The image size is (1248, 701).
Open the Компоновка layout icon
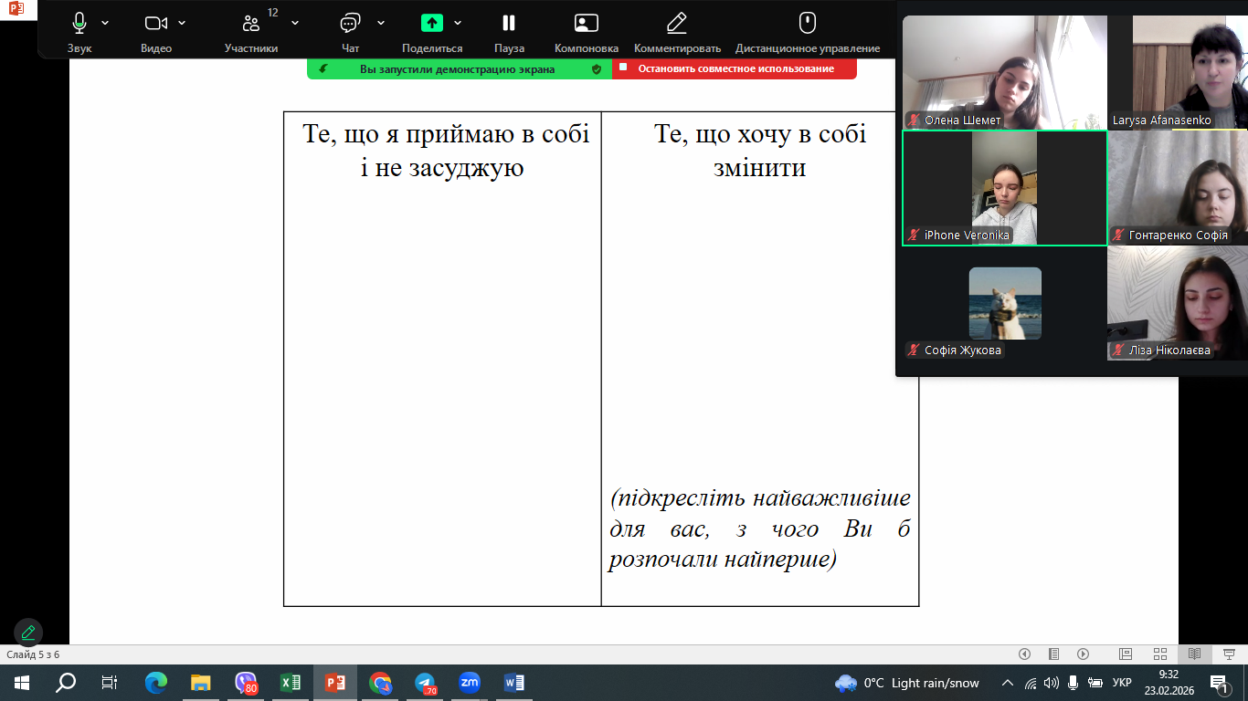click(586, 24)
